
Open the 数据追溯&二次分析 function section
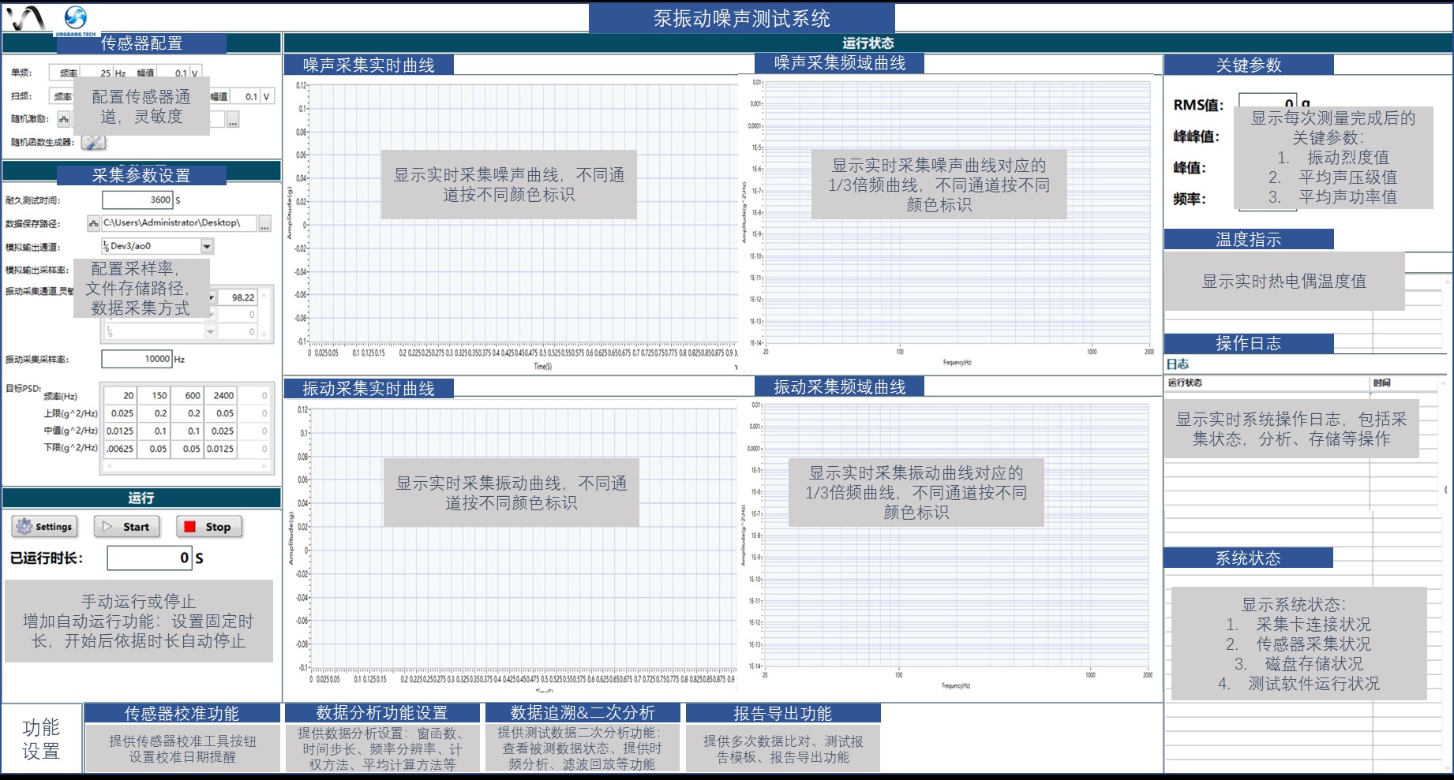coord(583,713)
